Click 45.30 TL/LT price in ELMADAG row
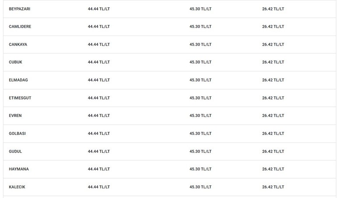Viewport: 338px width, 198px height. tap(201, 80)
